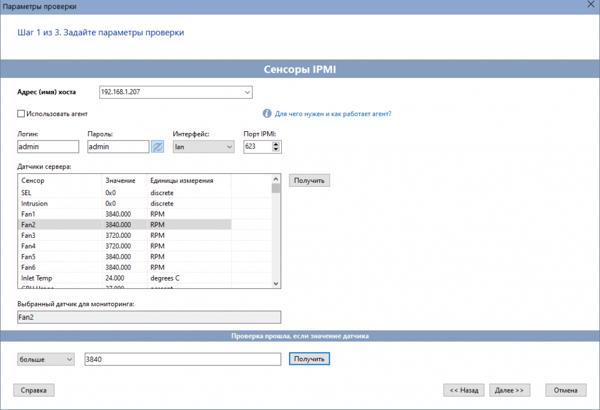600x410 pixels.
Task: Click 'Получить' next to the sensor list
Action: click(x=309, y=180)
